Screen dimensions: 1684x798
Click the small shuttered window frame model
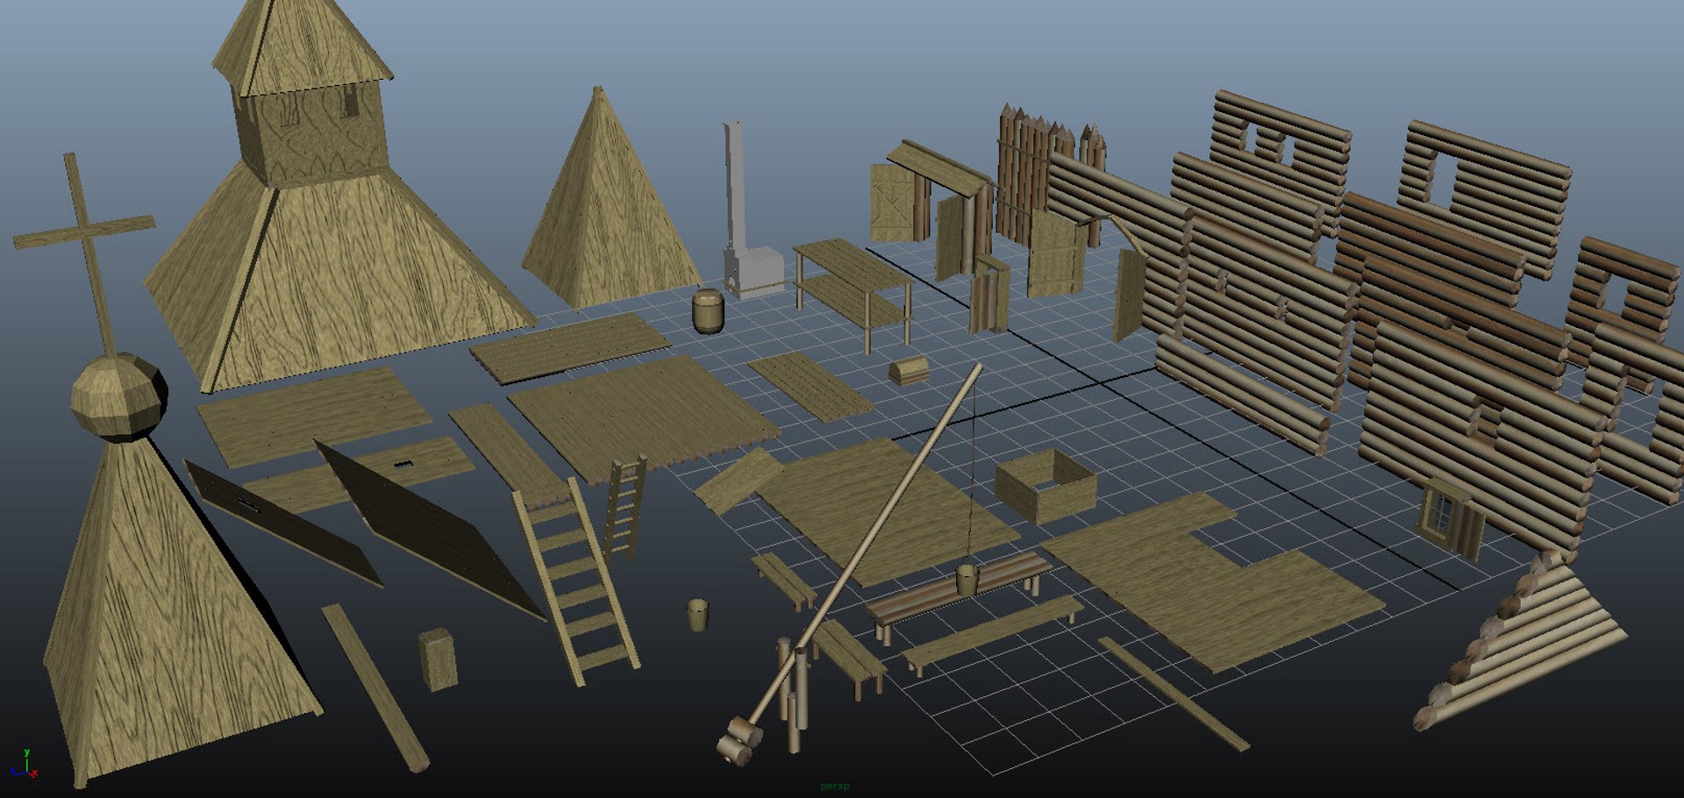1450,517
